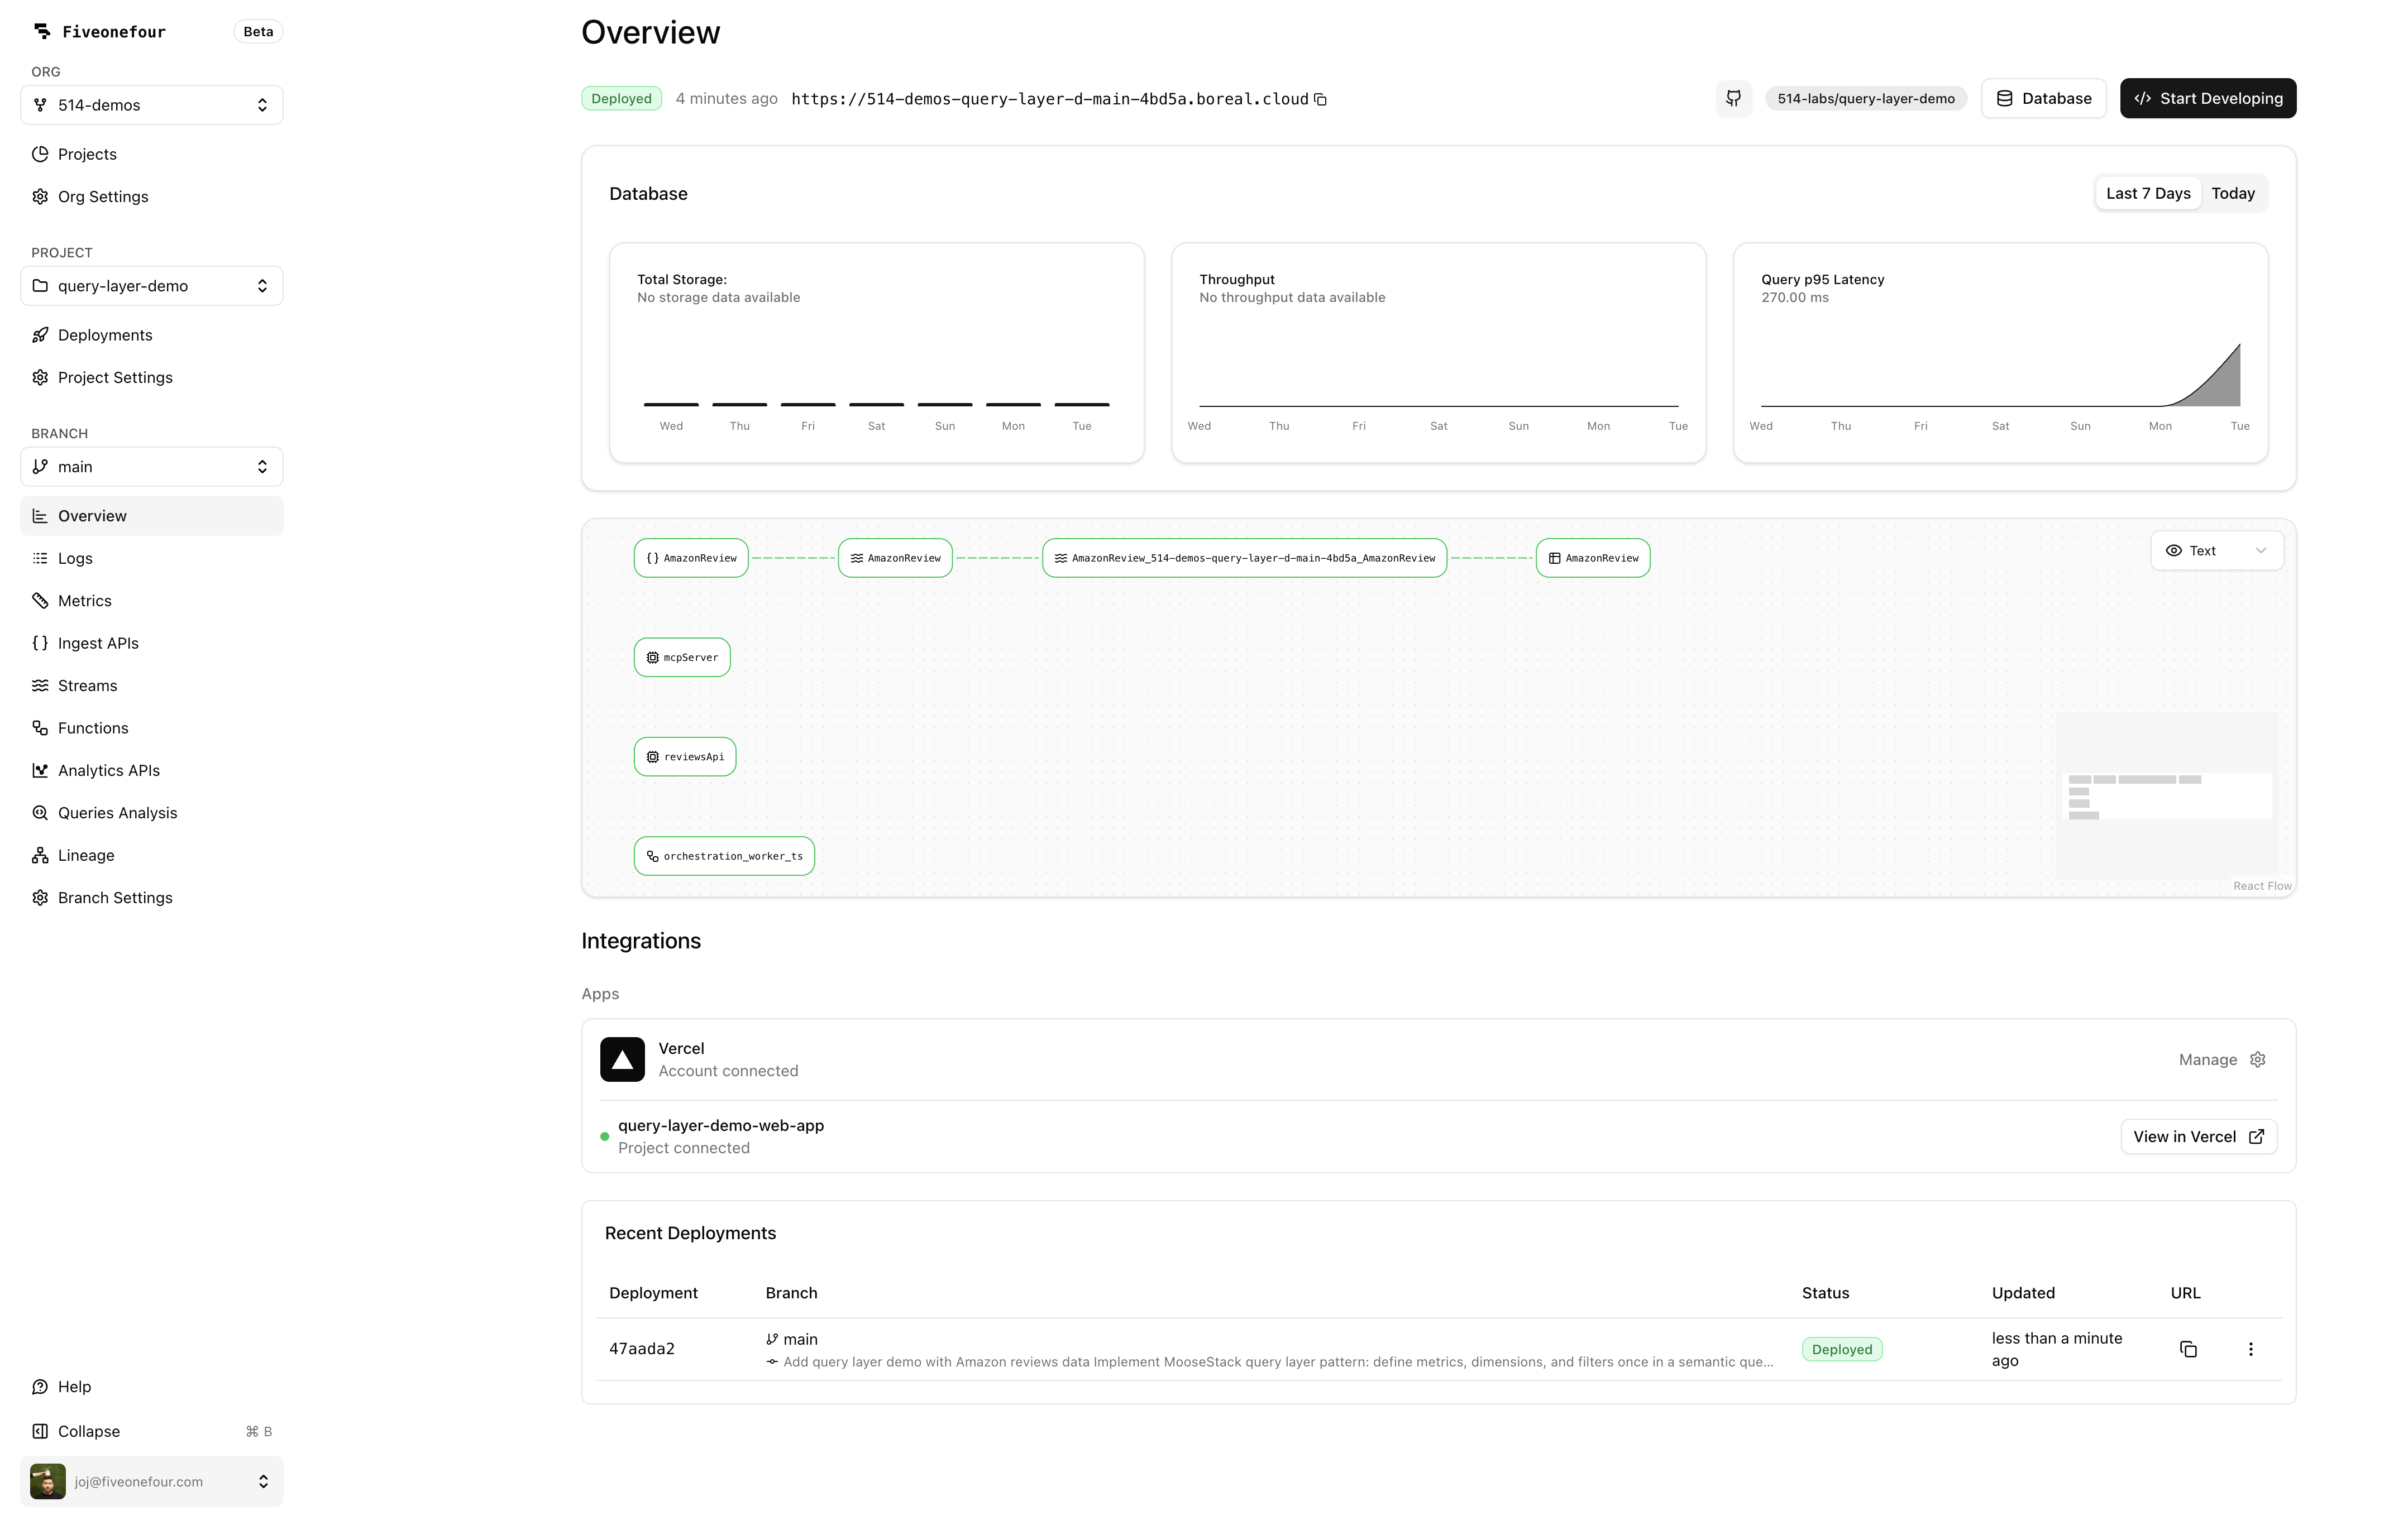Expand the 514-demos org selector

(151, 105)
